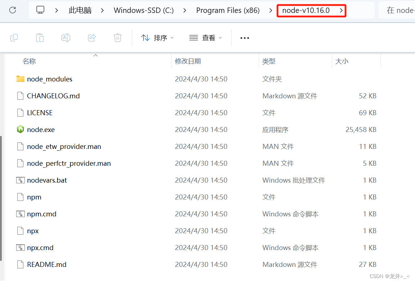Expand the chevron after 此电脑
415x282 pixels.
tap(102, 10)
